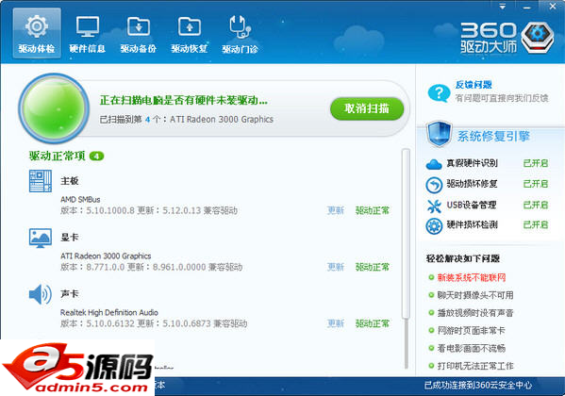Toggle 已开启 status for 驱动损坏修复

(536, 184)
